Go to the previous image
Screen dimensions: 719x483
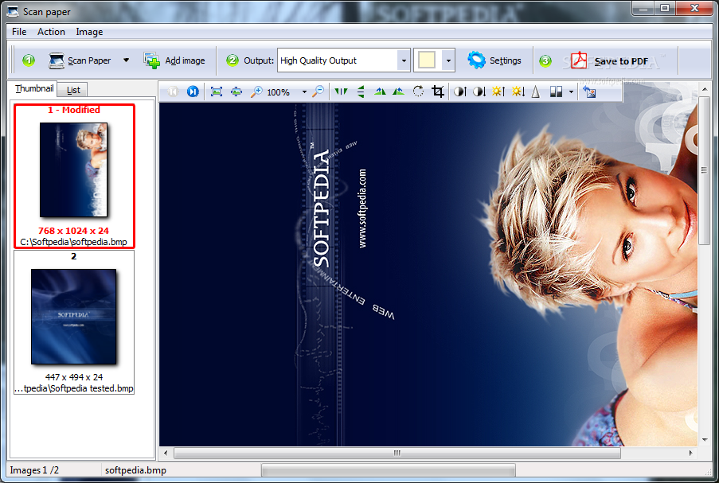(173, 92)
